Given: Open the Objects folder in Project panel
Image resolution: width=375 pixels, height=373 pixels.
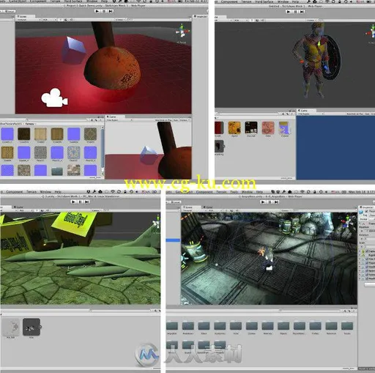Looking at the screenshot, I should point(283,328).
